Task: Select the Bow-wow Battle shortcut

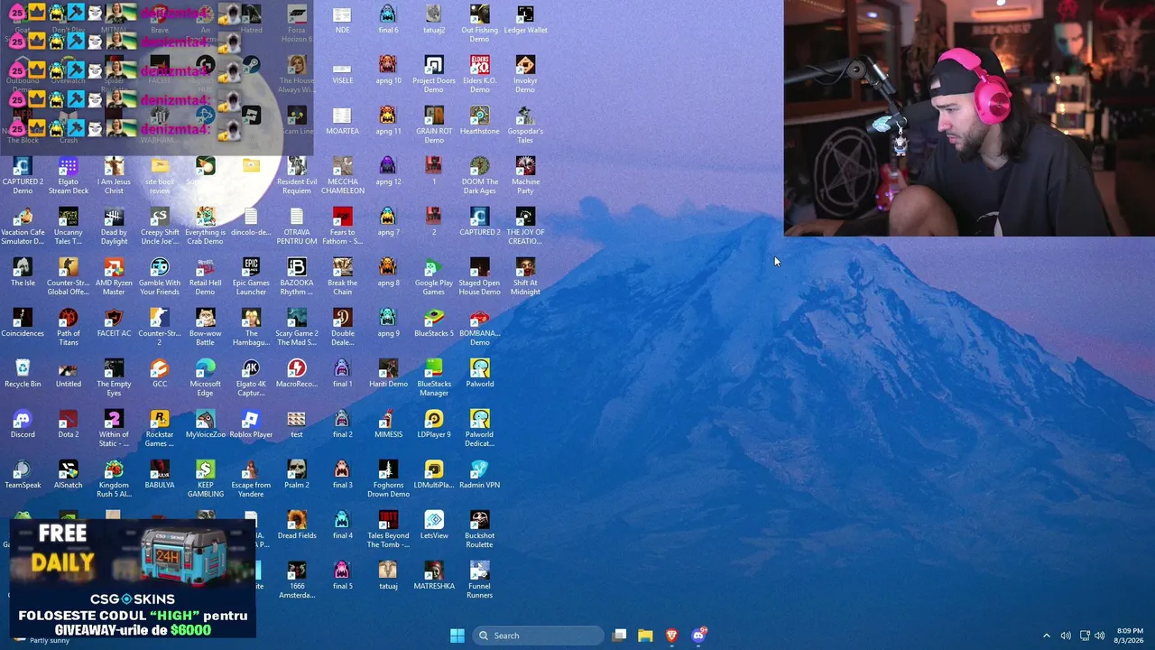Action: coord(205,328)
